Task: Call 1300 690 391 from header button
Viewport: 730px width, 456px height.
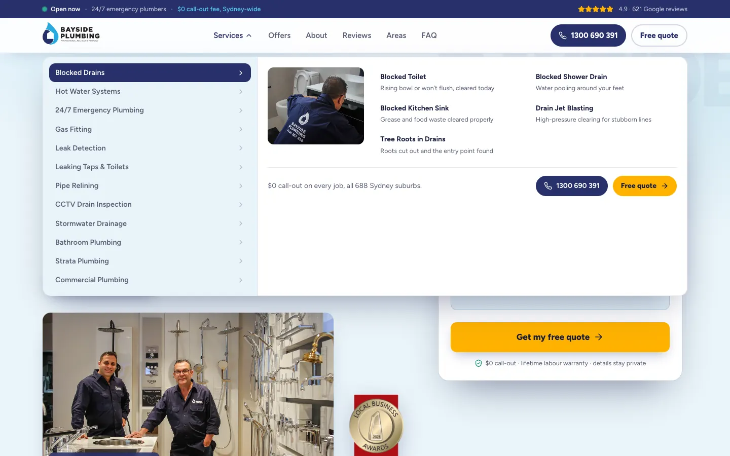Action: [x=588, y=35]
